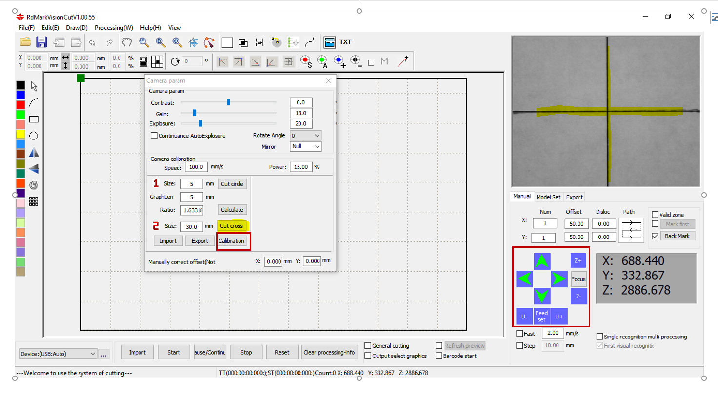Image resolution: width=718 pixels, height=397 pixels.
Task: Click the TXT text tool icon
Action: click(345, 42)
